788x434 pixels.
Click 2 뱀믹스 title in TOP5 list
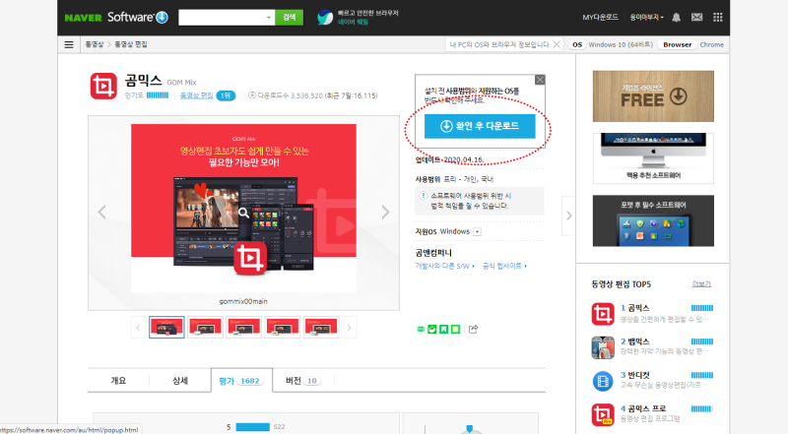coord(634,341)
